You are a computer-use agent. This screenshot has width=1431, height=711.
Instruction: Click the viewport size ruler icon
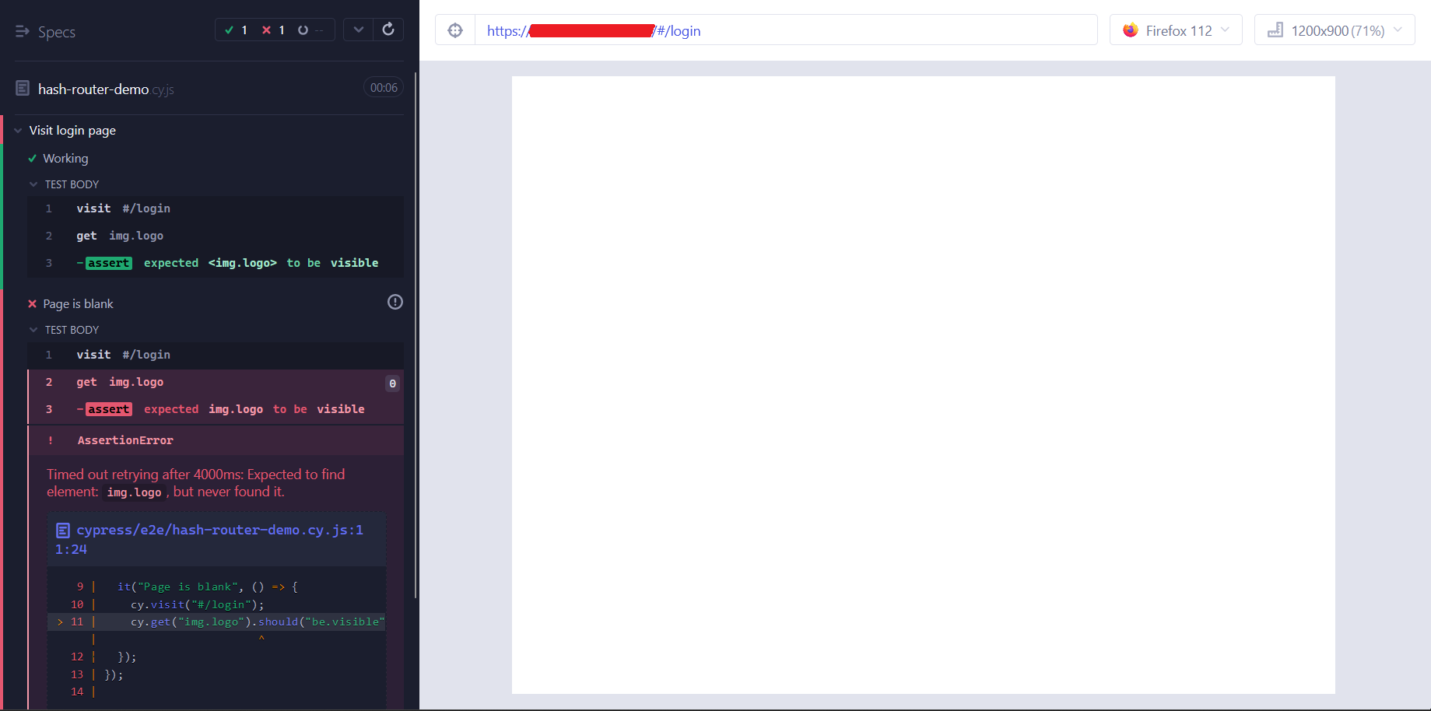(x=1275, y=30)
